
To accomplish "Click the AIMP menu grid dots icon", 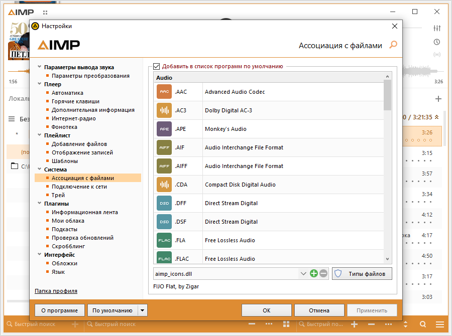I will [45, 13].
